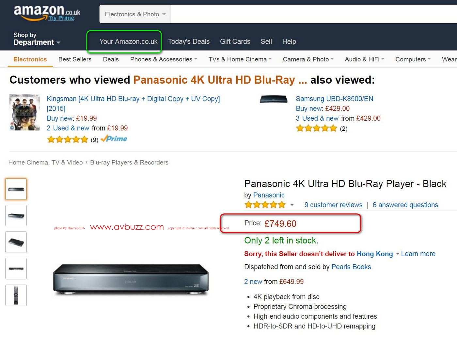The width and height of the screenshot is (457, 338).
Task: Open Your Amazon.co.uk page
Action: tap(128, 42)
